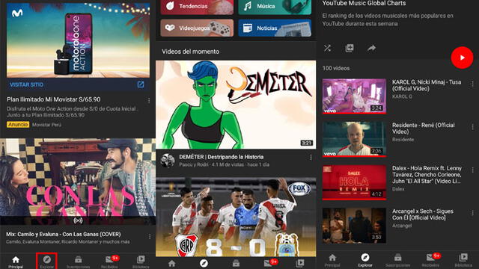Go to Principal tab in the right screen
The height and width of the screenshot is (269, 479).
pyautogui.click(x=332, y=261)
